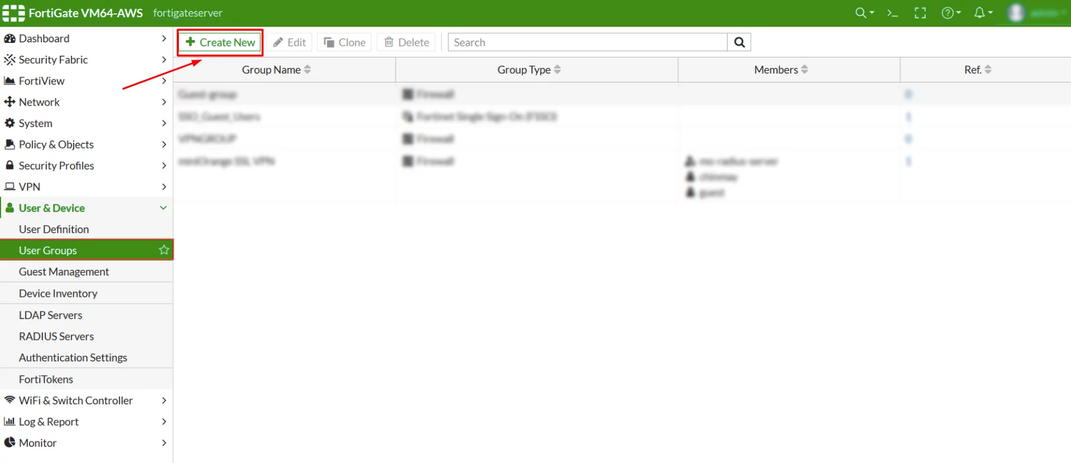Toggle the fullscreen icon in header
The width and height of the screenshot is (1071, 463).
(x=920, y=13)
